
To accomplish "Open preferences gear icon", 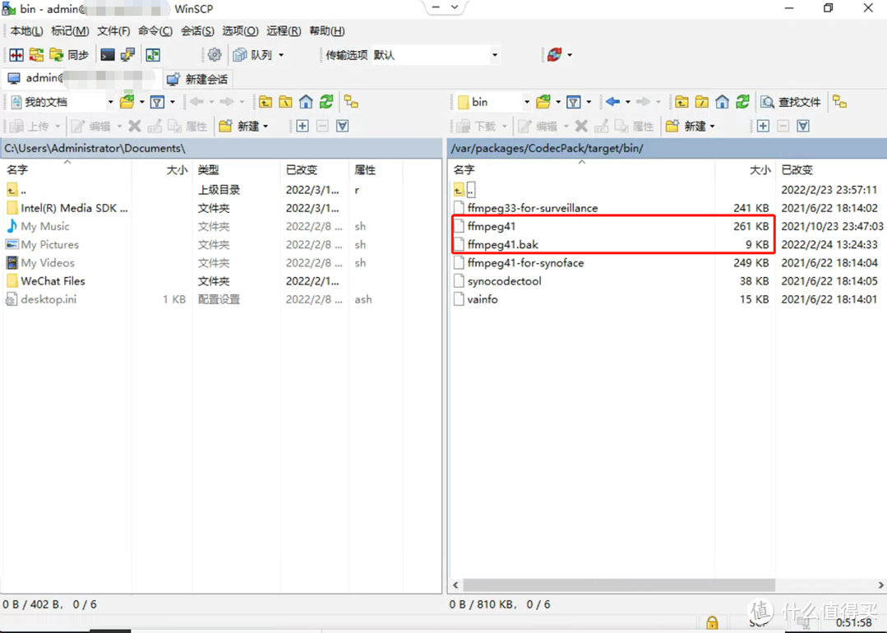I will point(215,55).
